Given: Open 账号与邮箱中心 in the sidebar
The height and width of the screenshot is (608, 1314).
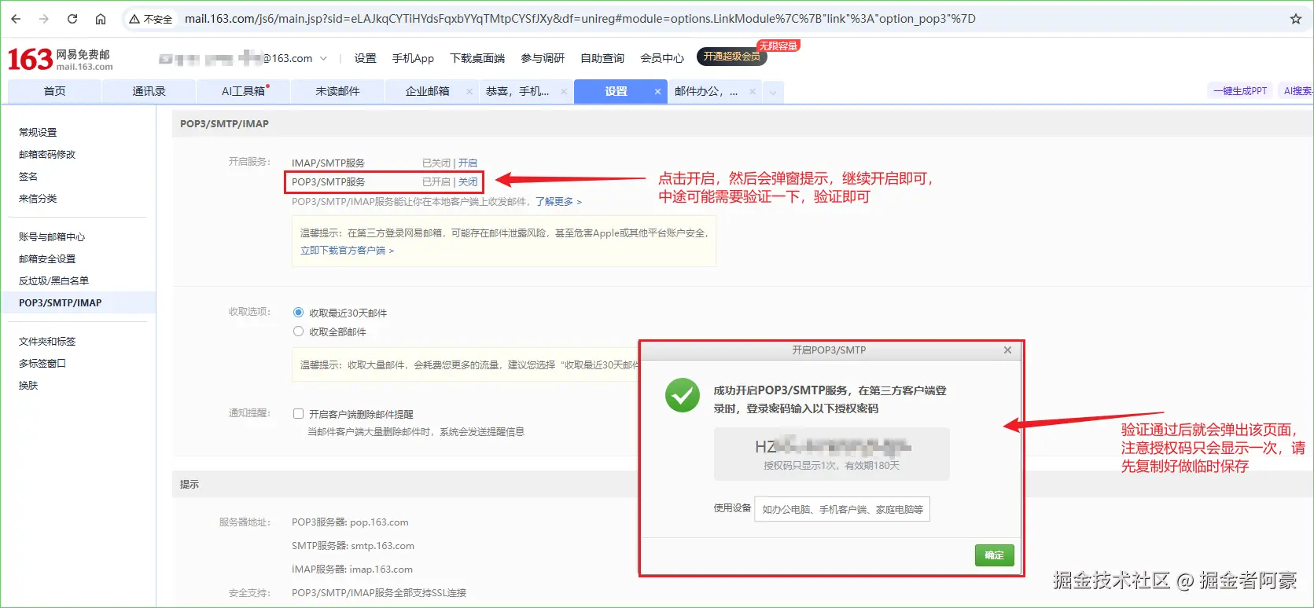Looking at the screenshot, I should (x=52, y=237).
